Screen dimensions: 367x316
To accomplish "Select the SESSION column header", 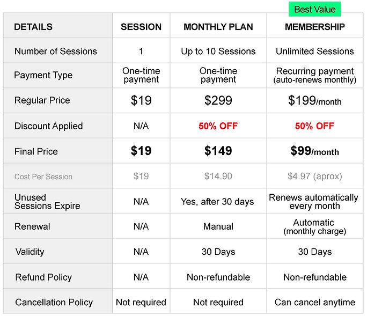I will click(141, 27).
